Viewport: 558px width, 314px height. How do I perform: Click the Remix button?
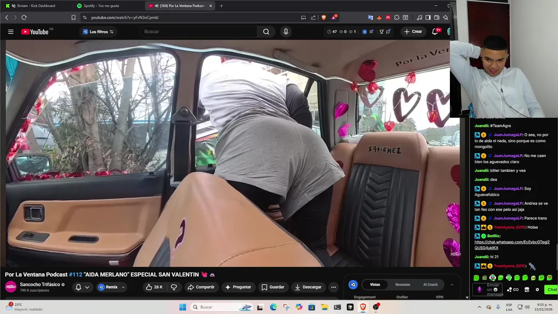(x=108, y=287)
